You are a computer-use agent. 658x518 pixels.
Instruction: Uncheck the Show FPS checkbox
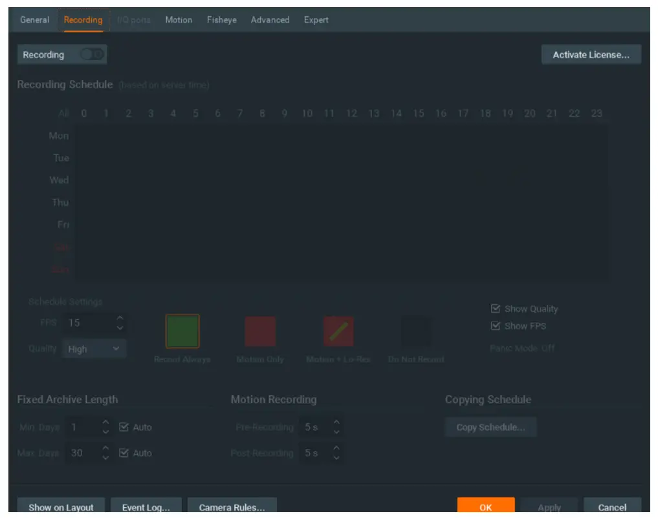point(496,326)
